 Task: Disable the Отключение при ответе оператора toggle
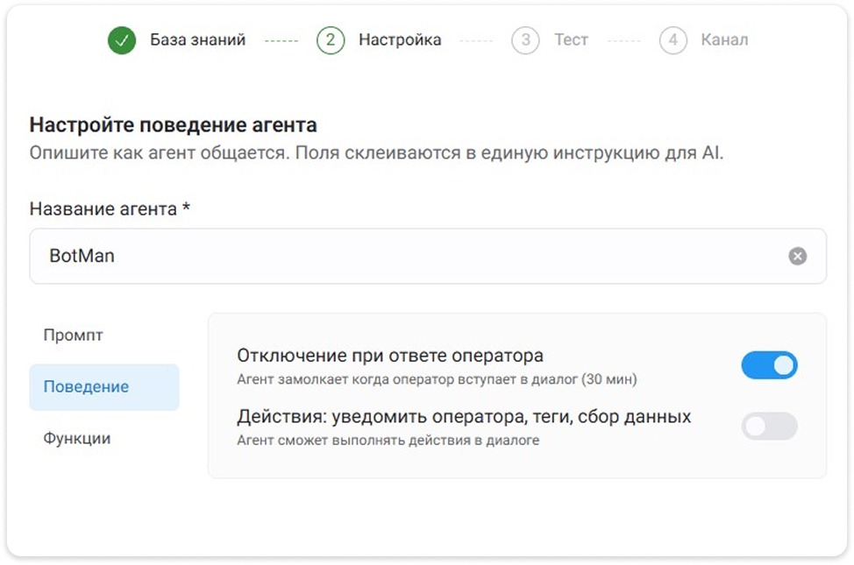click(x=769, y=365)
